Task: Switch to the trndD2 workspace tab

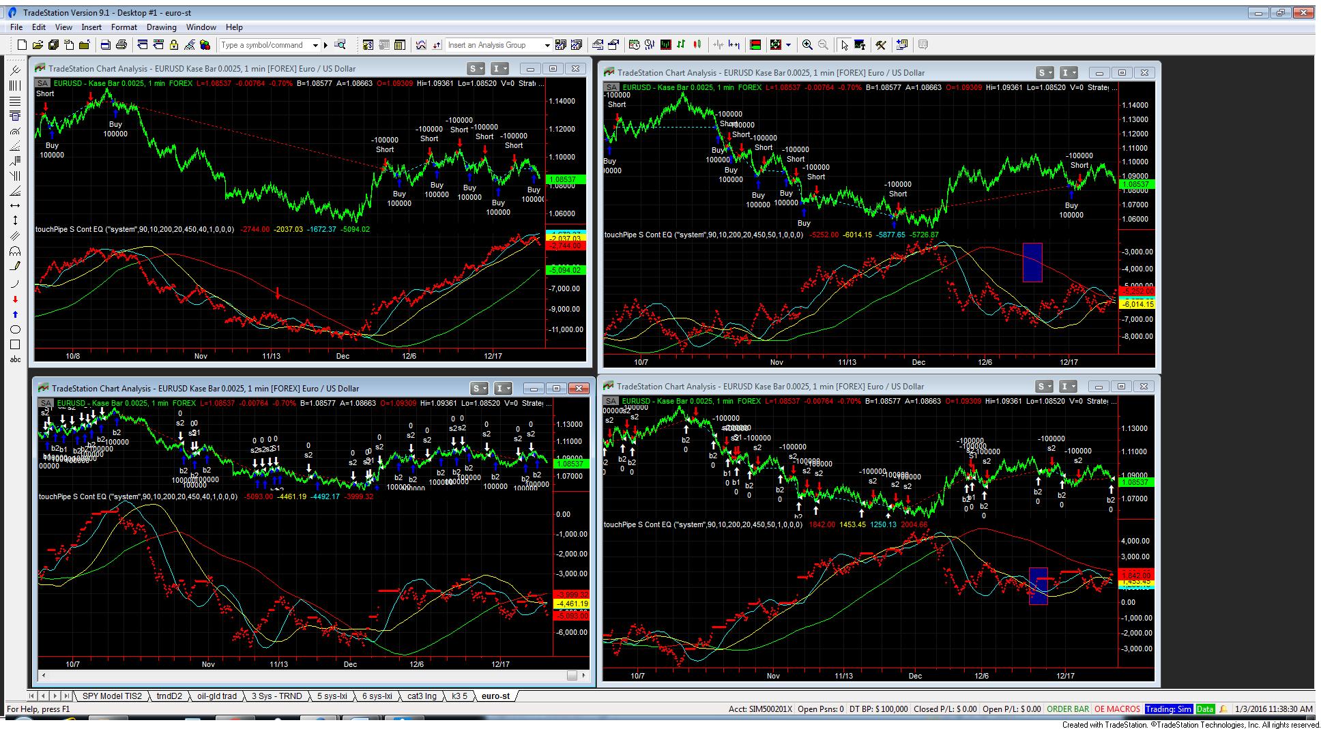Action: coord(169,696)
